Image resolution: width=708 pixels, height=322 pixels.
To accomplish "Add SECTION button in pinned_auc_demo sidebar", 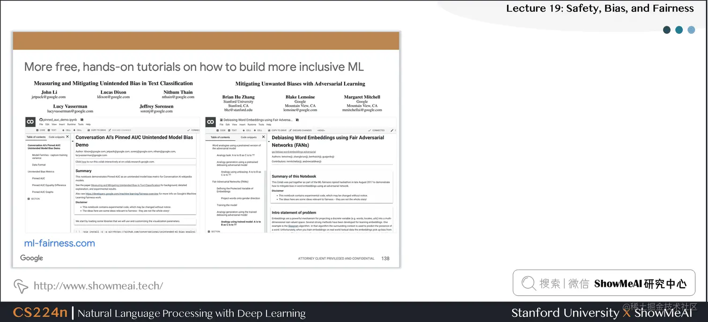I will [34, 199].
